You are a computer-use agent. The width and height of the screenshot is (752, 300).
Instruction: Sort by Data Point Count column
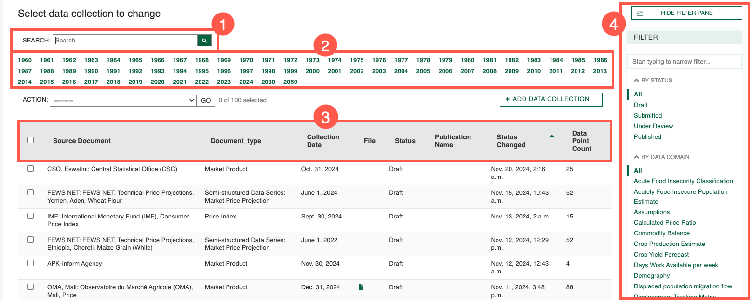pos(581,141)
